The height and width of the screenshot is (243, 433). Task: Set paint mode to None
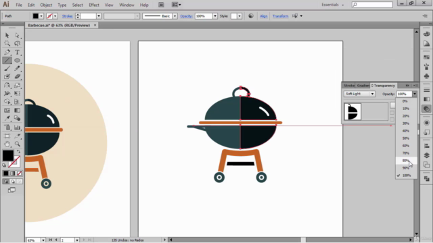tap(20, 173)
